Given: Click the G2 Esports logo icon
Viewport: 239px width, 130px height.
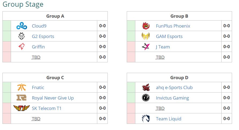Looking at the screenshot, I should click(21, 36).
